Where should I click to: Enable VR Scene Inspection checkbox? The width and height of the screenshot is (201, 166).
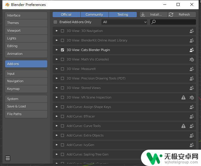pyautogui.click(x=62, y=97)
